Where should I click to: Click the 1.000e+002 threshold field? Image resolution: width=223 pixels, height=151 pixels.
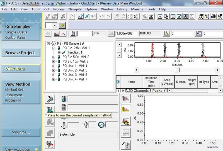click(x=127, y=33)
